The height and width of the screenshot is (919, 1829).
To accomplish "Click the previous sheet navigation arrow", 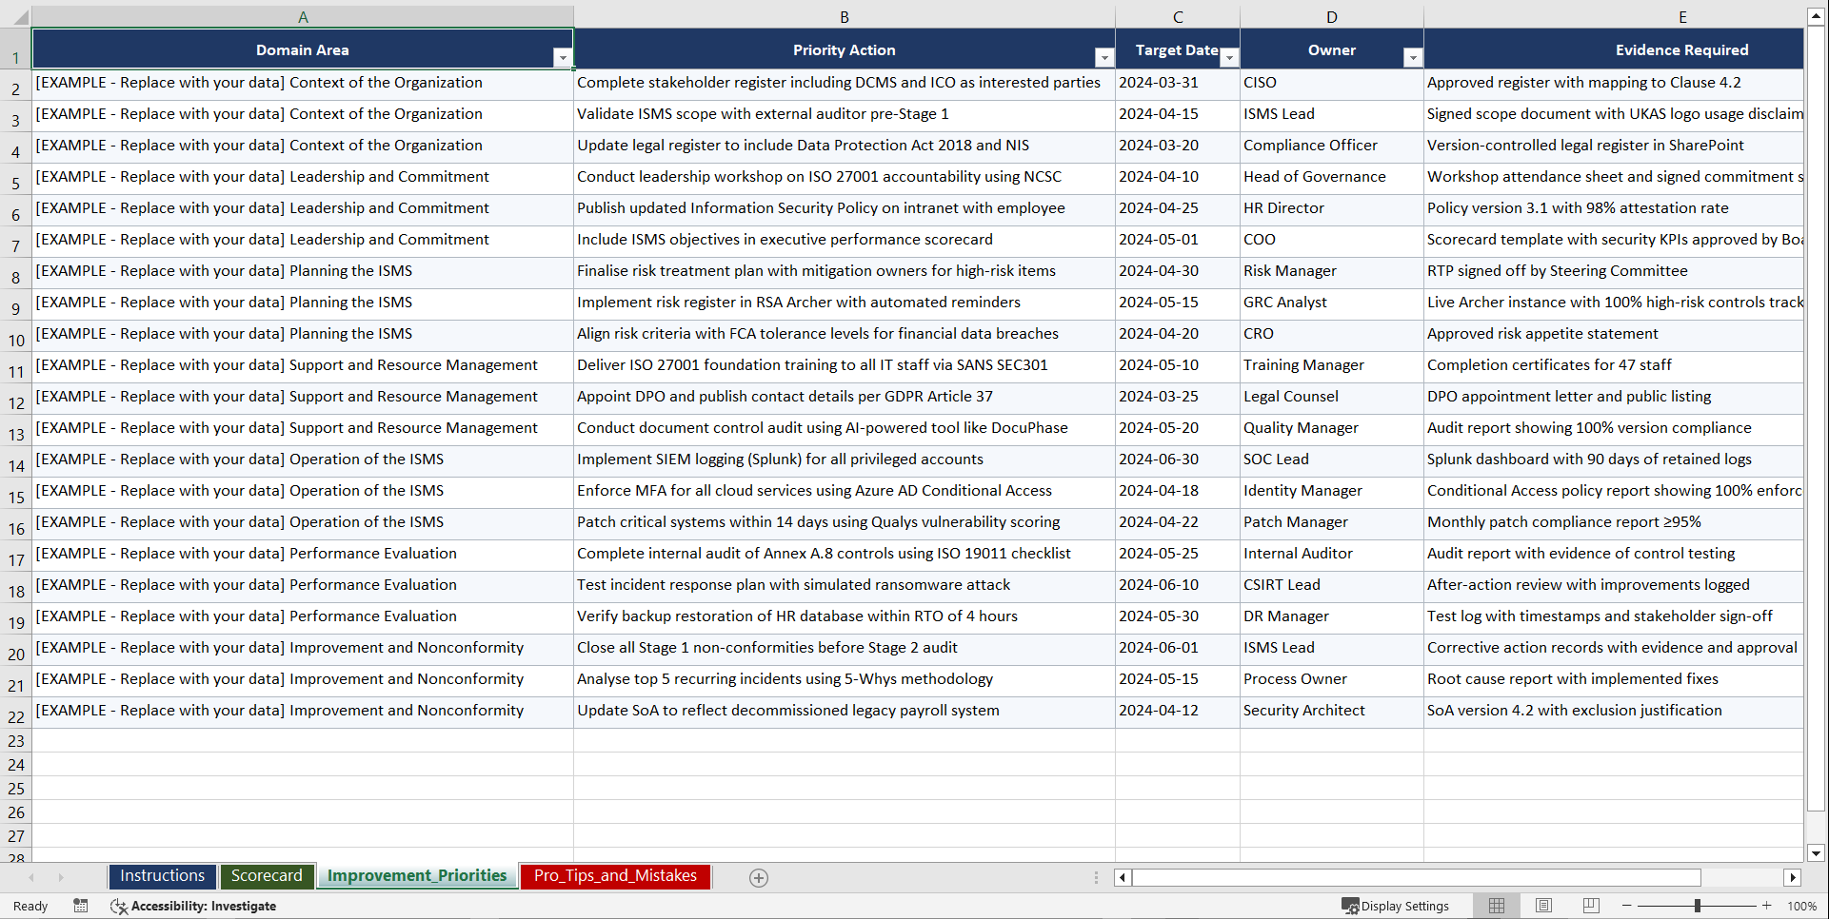I will [x=32, y=877].
